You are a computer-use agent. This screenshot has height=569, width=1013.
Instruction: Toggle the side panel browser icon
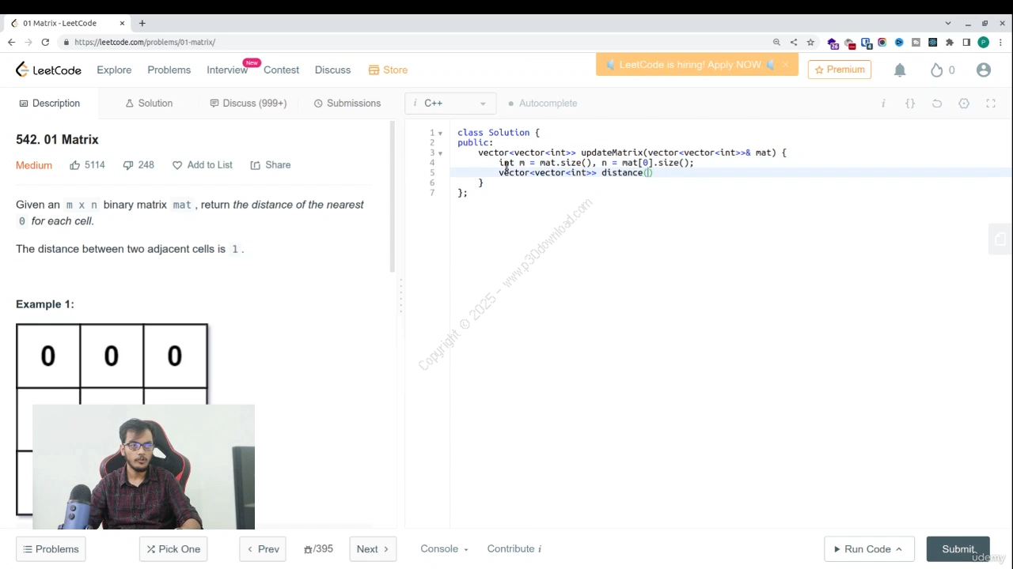[967, 42]
